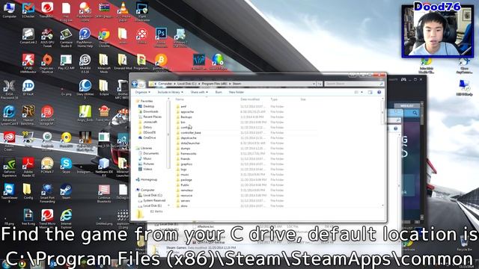Select System Reserved drive in the navigation pane
Viewport: 479px width, 269px height.
(154, 200)
